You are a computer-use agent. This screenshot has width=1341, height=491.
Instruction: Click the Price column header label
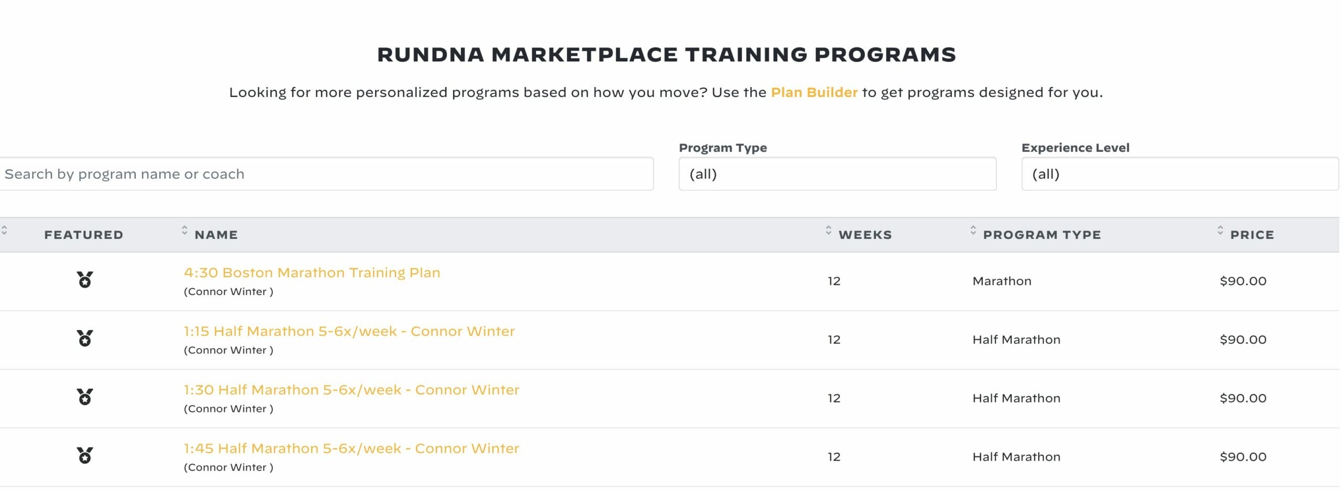(x=1252, y=235)
